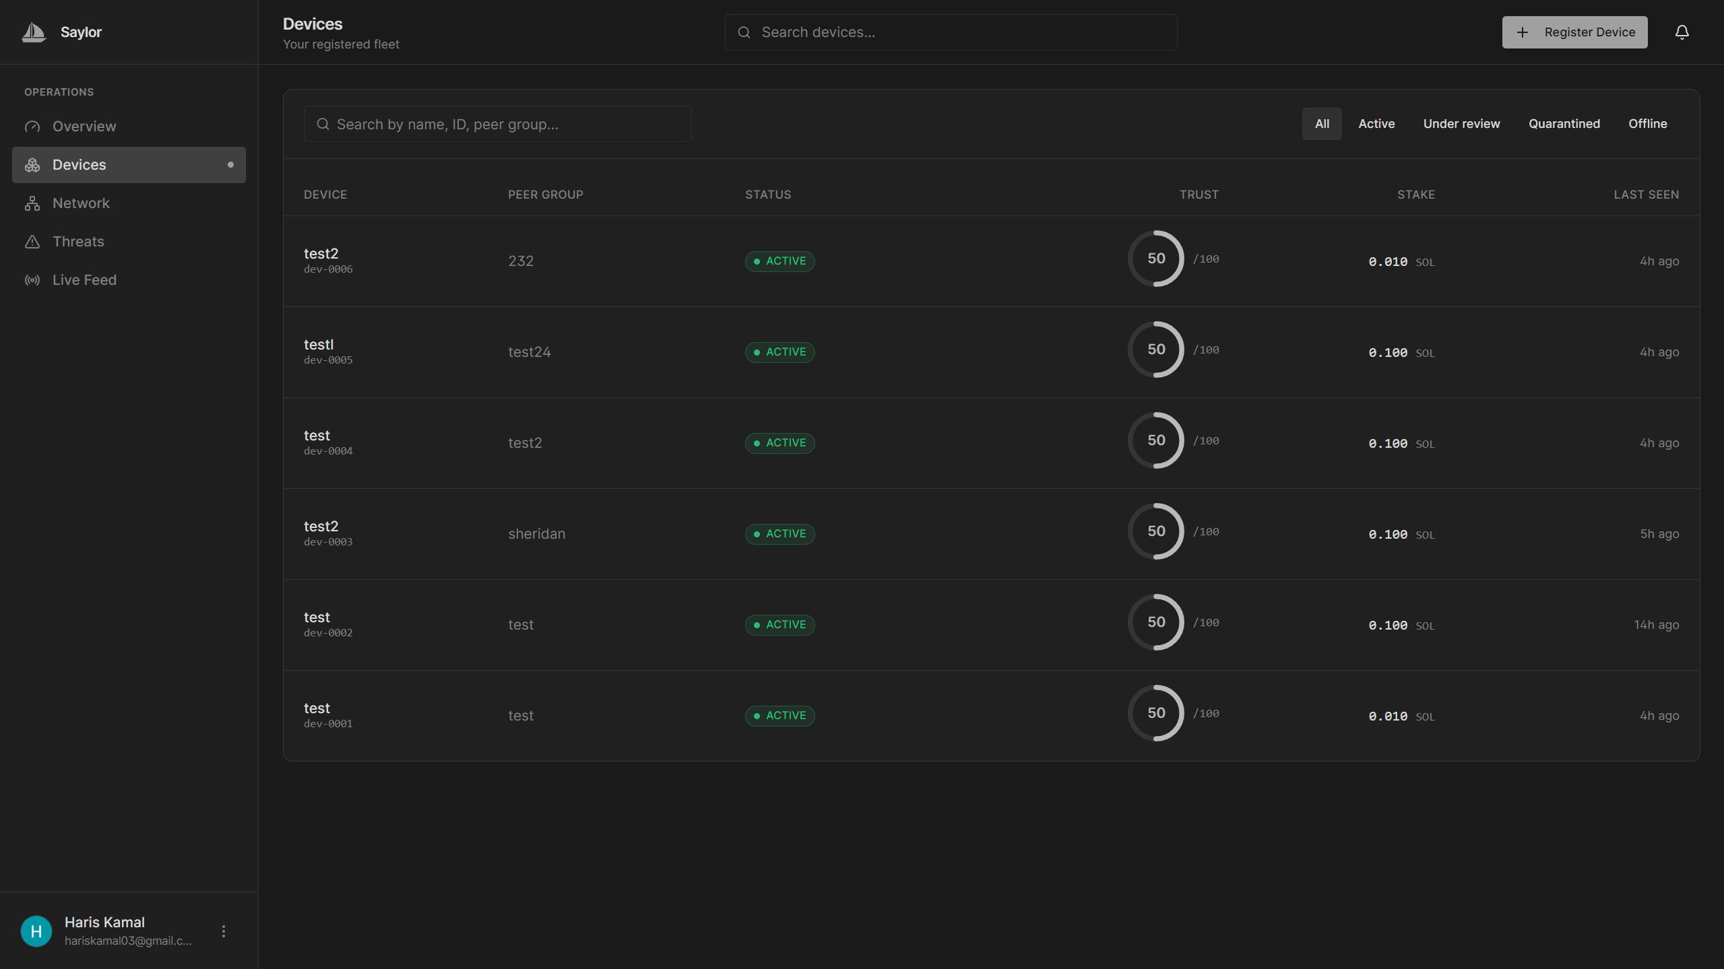Viewport: 1724px width, 969px height.
Task: Open the notifications bell icon
Action: click(x=1682, y=32)
